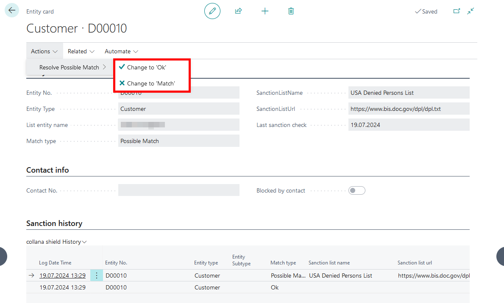Click Match type column header
This screenshot has width=504, height=303.
click(283, 262)
